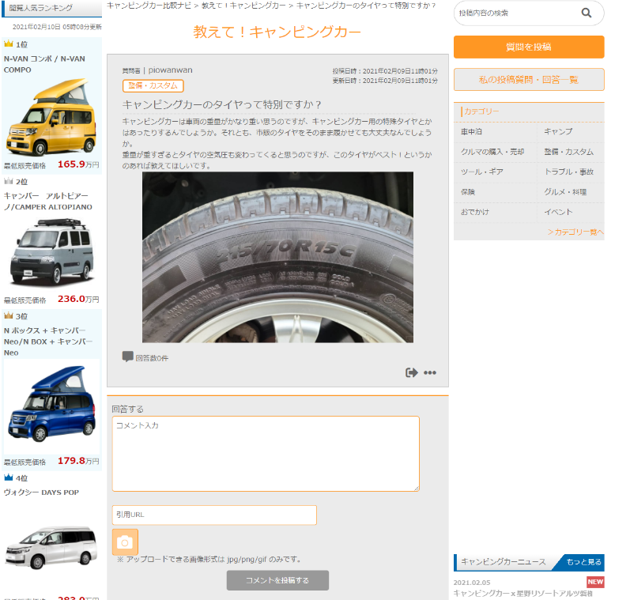Viewport: 630px width, 600px height.
Task: Open the もっと見る news tab
Action: (583, 562)
